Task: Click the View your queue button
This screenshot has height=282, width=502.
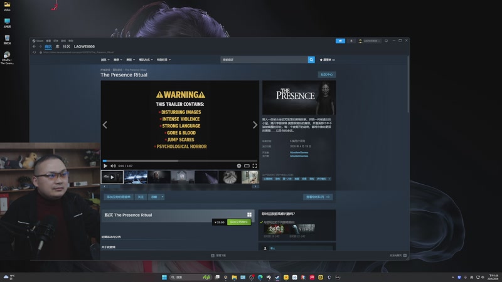Action: point(318,197)
